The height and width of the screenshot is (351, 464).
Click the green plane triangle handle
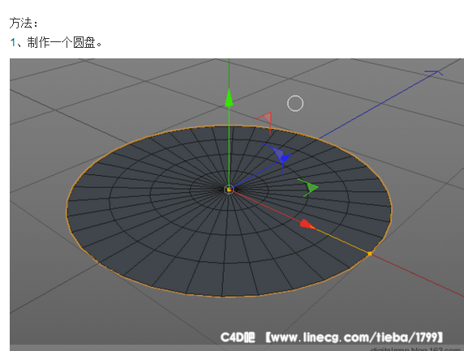click(x=311, y=187)
